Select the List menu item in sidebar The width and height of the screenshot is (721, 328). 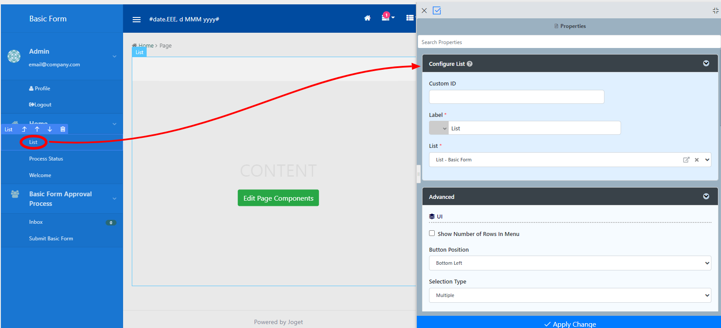(33, 142)
